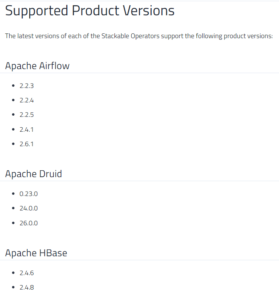
Task: Click Druid version 0.23.0 list item
Action: pos(29,194)
